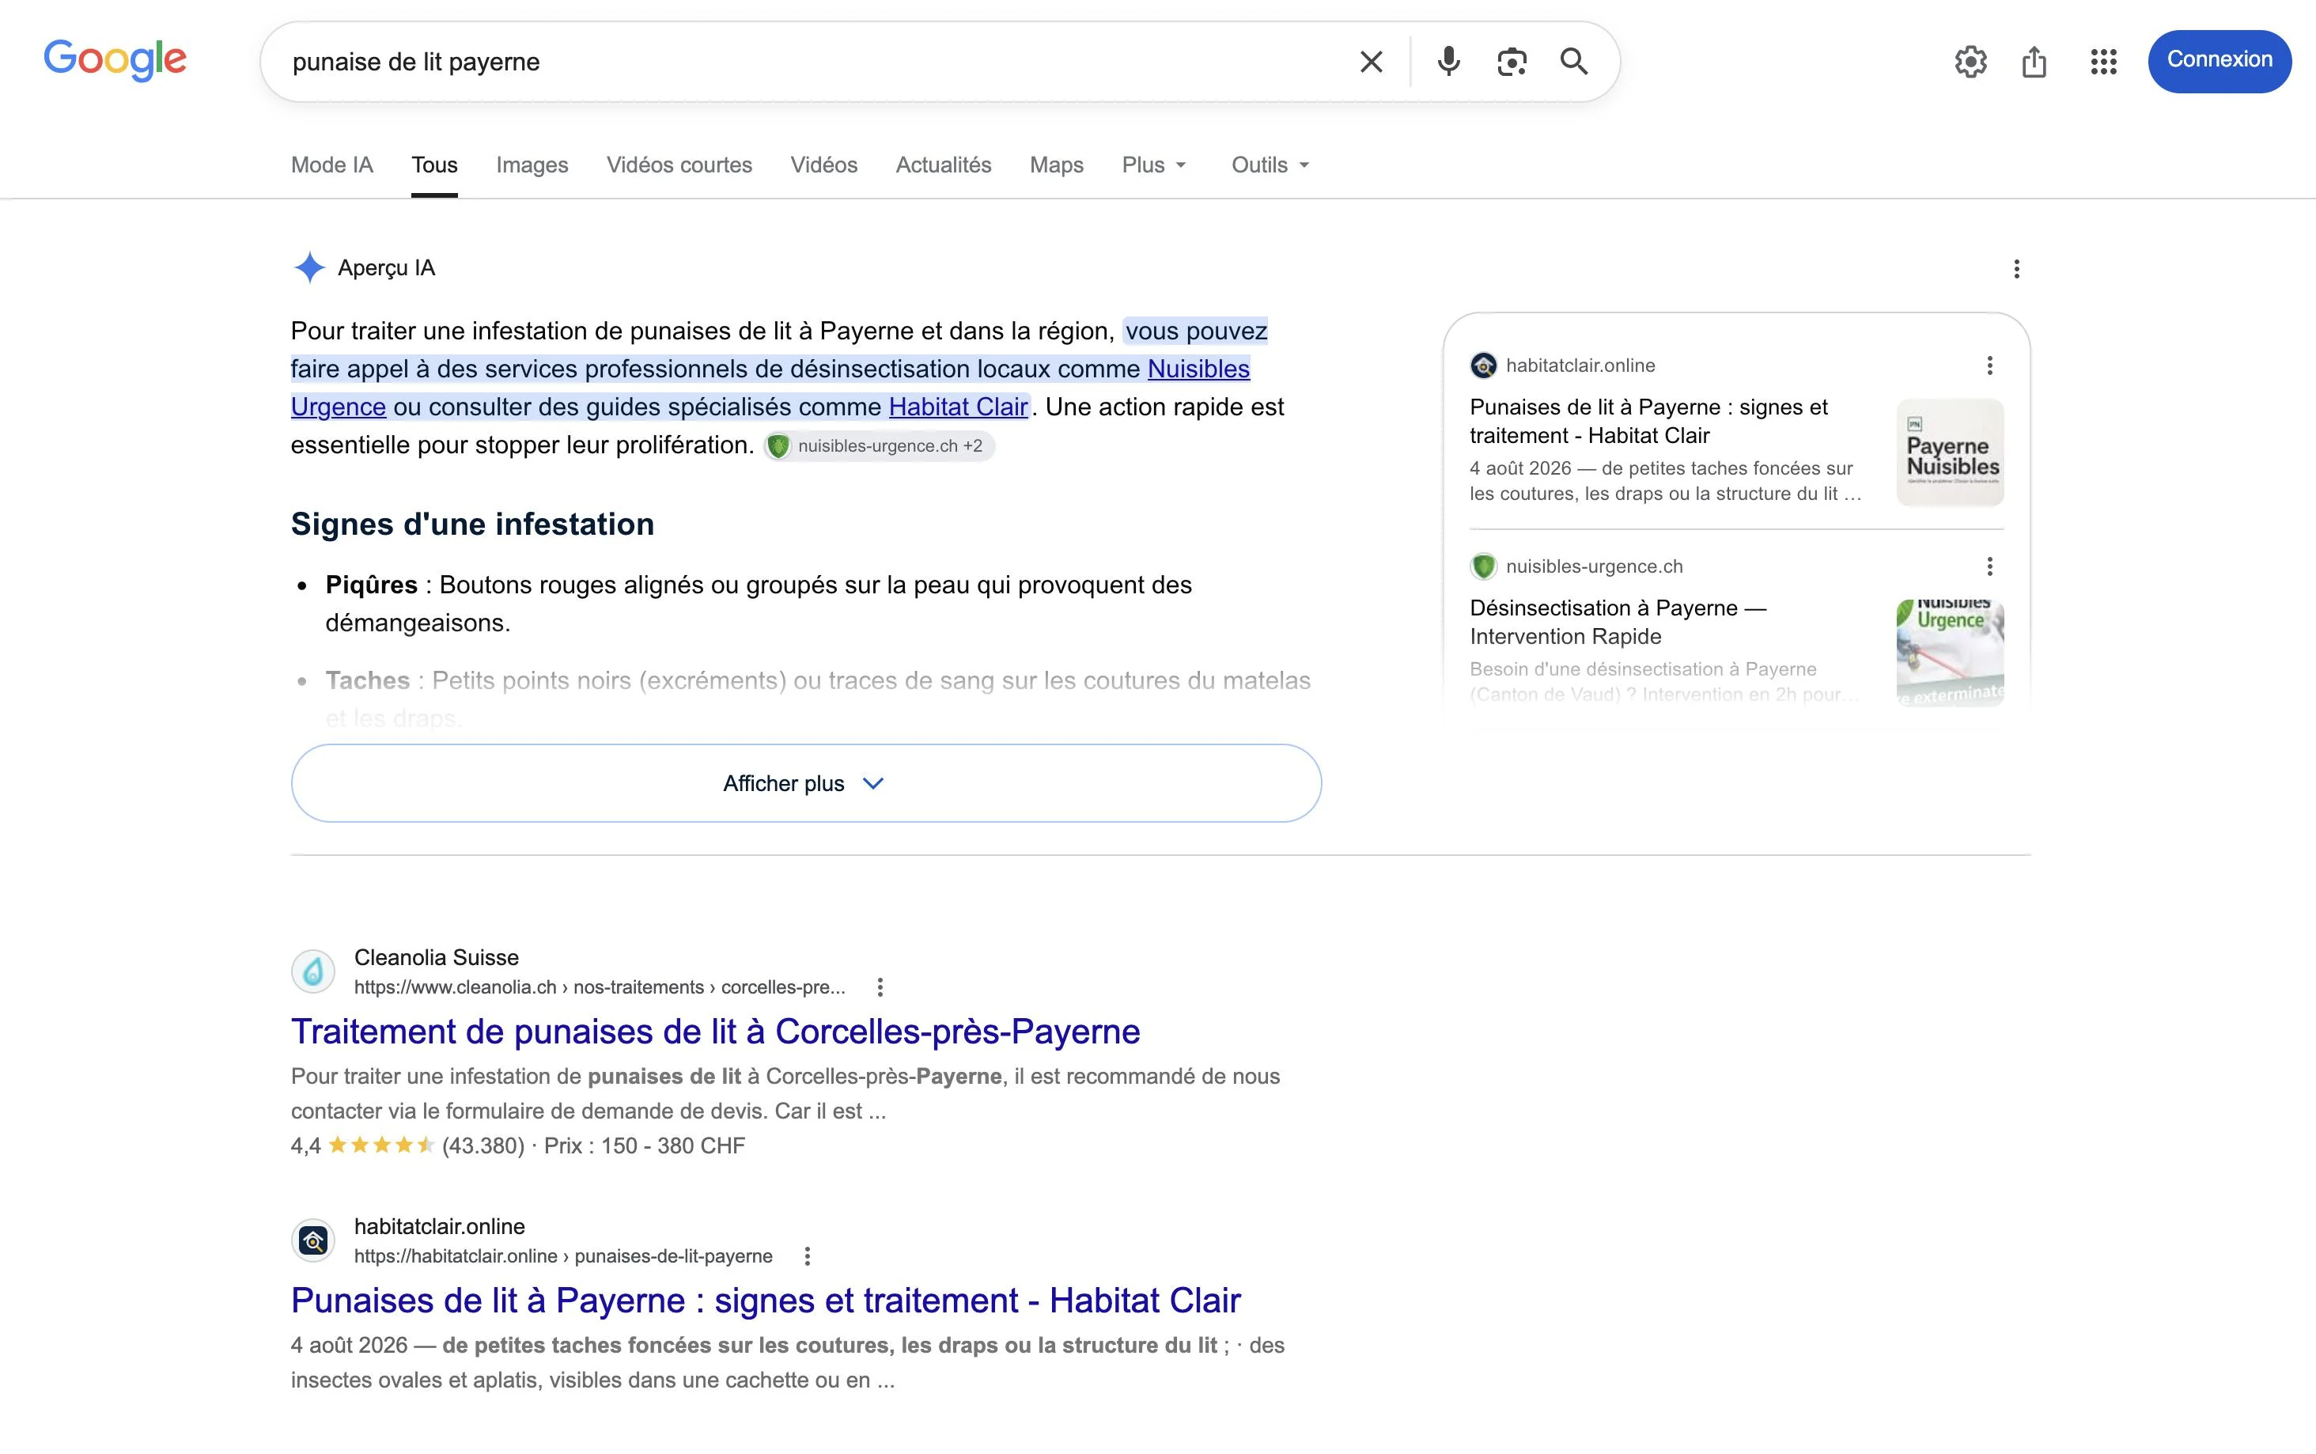Click the 'Signes d'une infestation' heading

pos(472,524)
